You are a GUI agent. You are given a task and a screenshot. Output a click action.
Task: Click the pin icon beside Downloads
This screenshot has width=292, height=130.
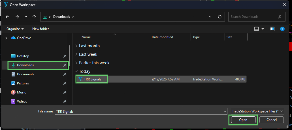[x=65, y=65]
